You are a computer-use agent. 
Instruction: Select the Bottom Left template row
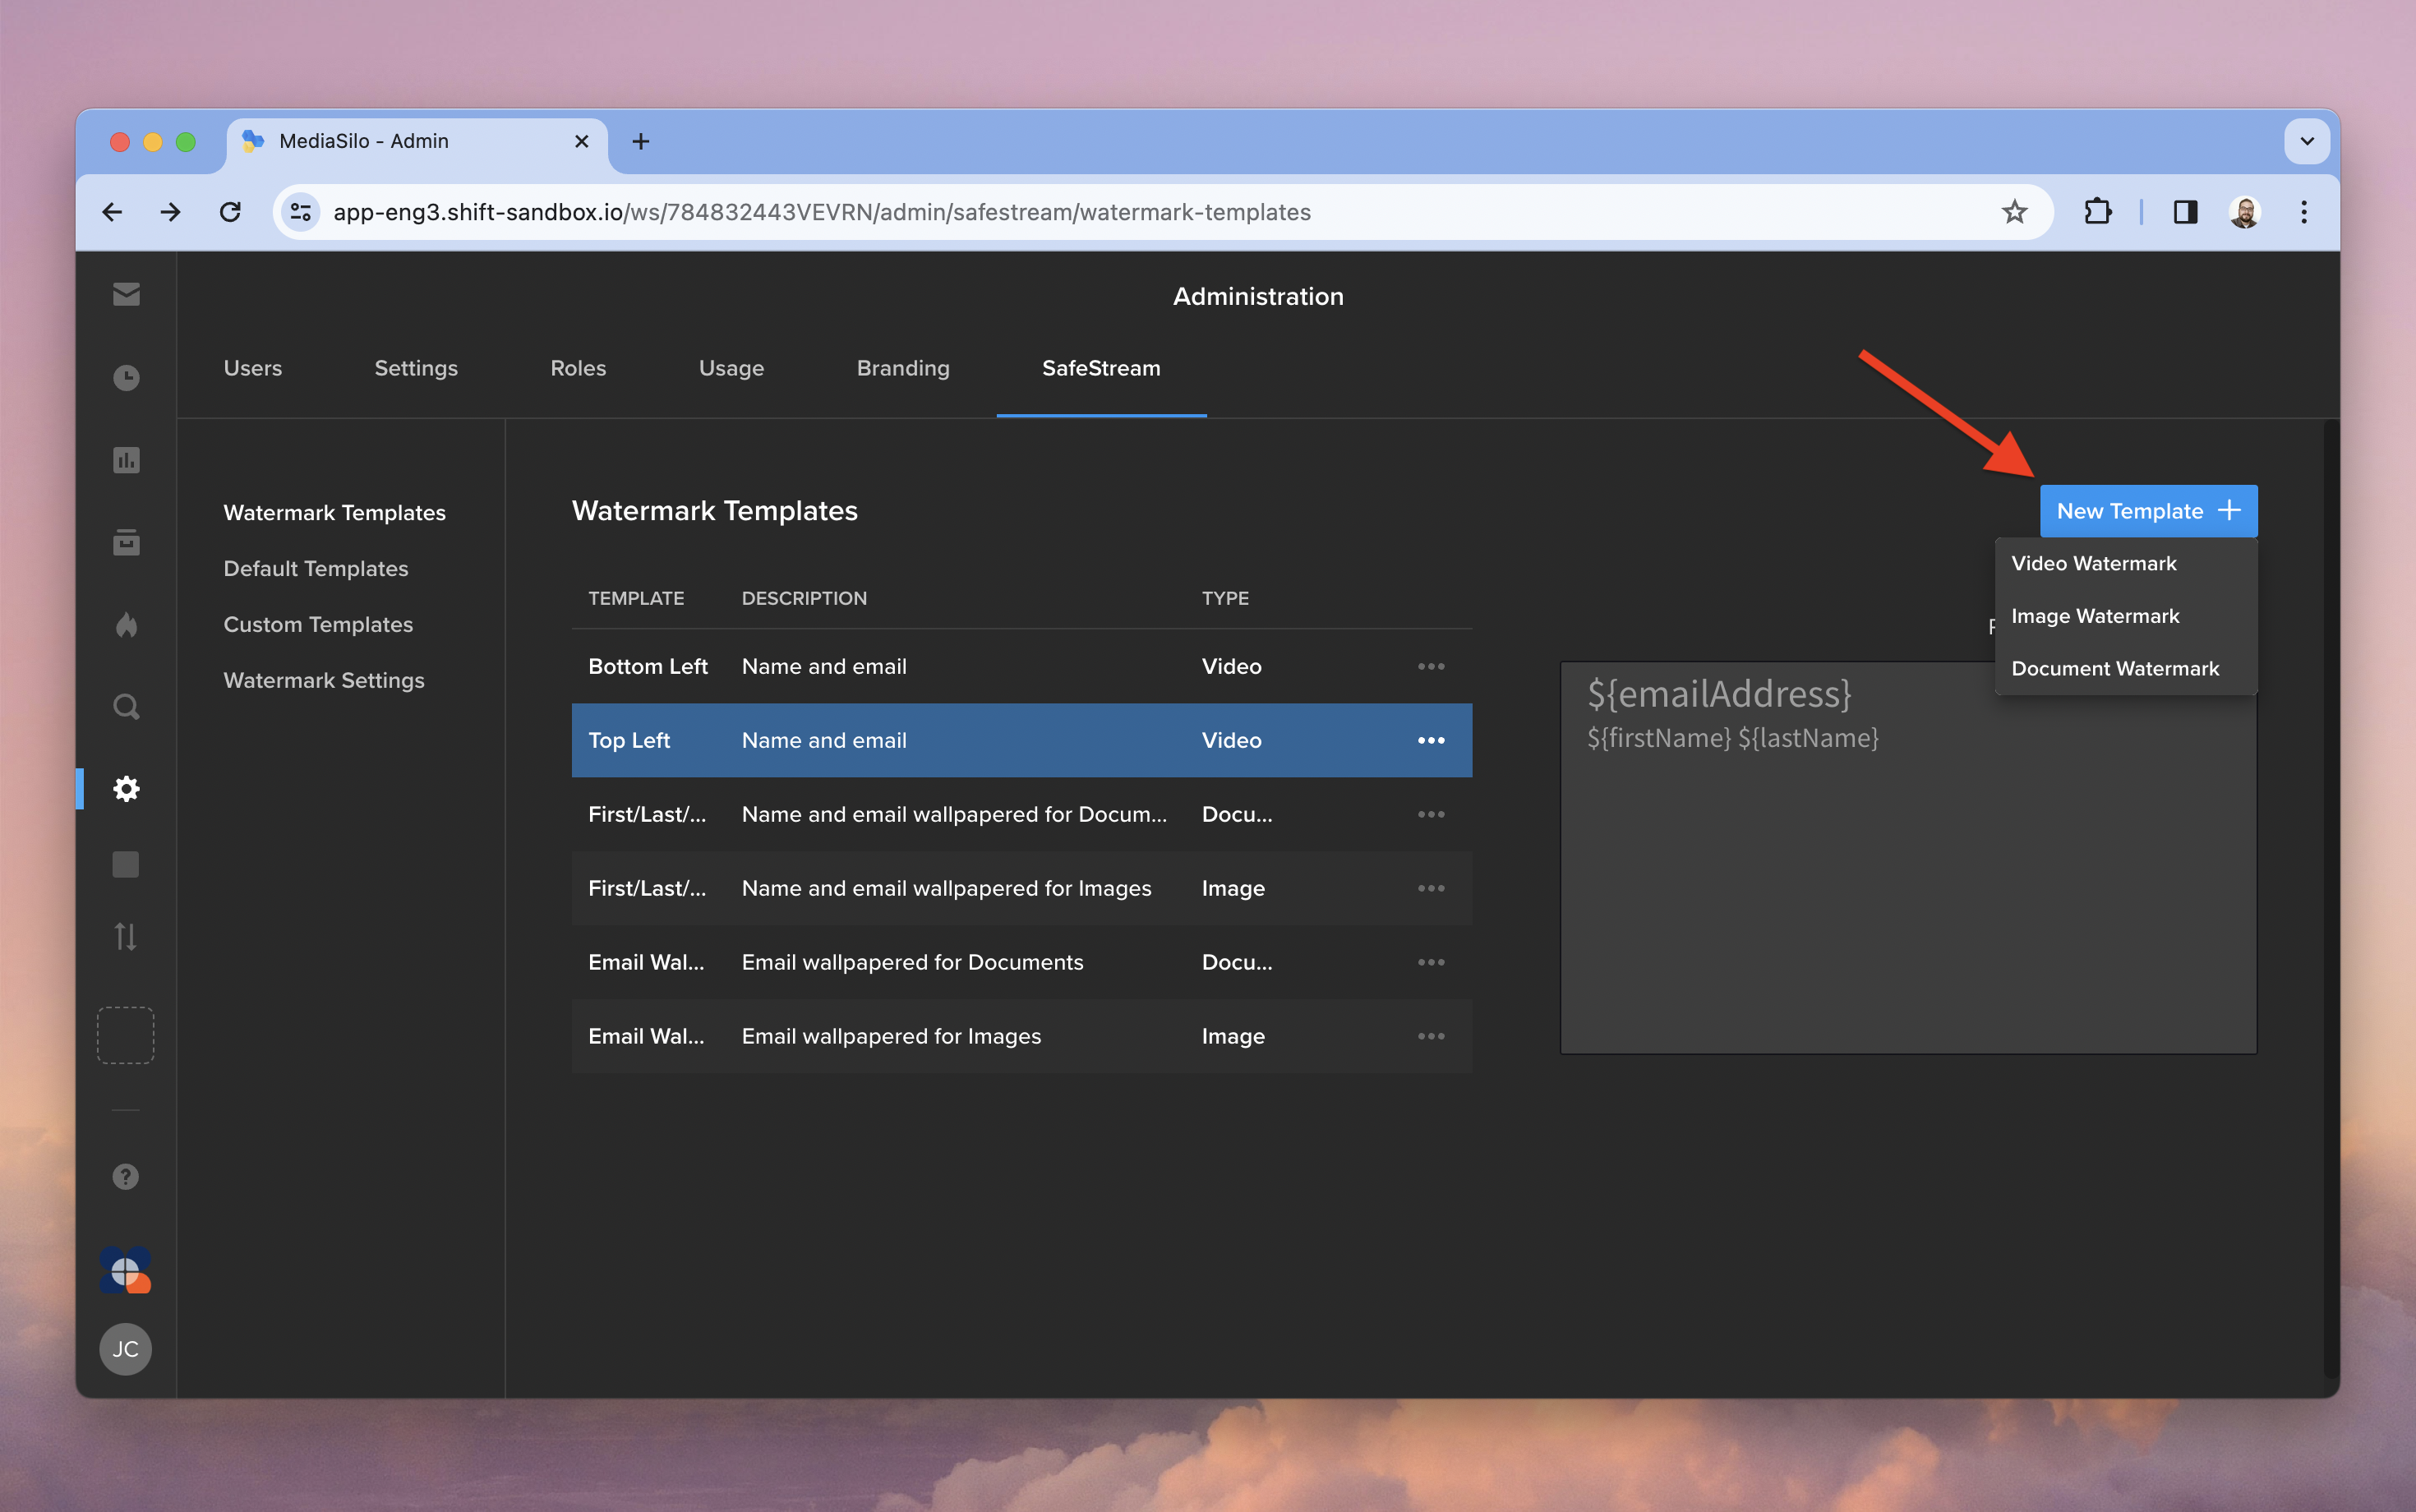(x=1021, y=666)
